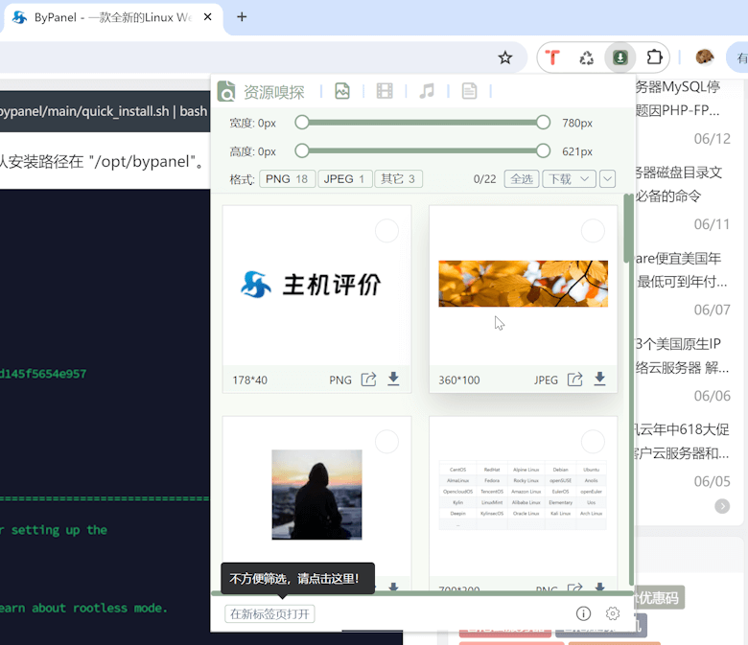Open the document resources tab icon
Screen dimensions: 748x645
pos(469,91)
